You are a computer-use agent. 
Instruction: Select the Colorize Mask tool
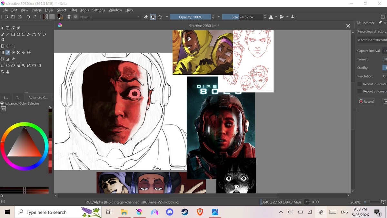click(x=13, y=53)
